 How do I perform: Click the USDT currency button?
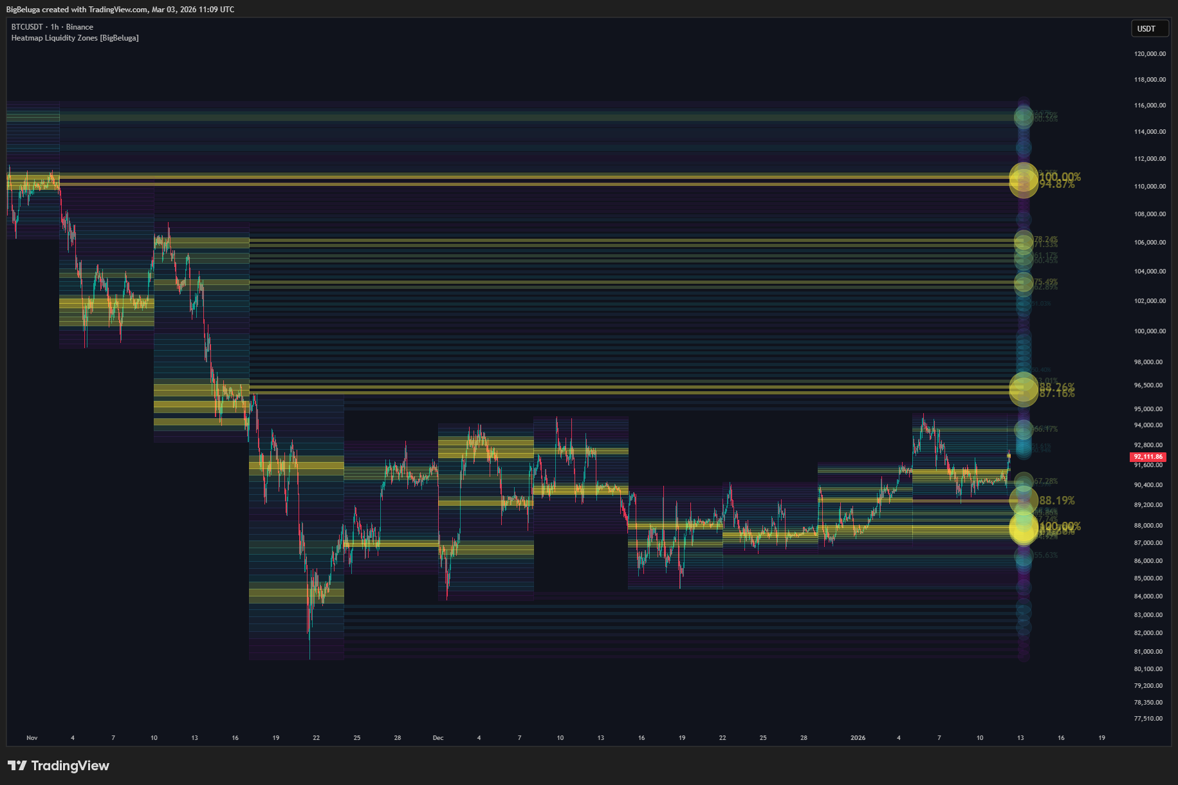(1149, 28)
